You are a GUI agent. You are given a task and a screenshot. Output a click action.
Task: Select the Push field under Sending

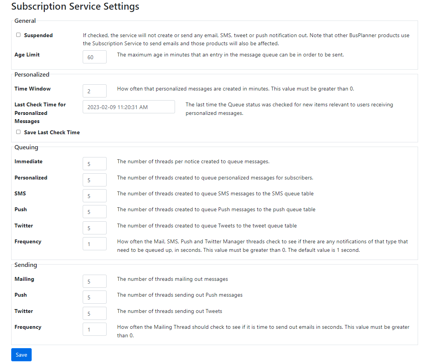click(94, 297)
